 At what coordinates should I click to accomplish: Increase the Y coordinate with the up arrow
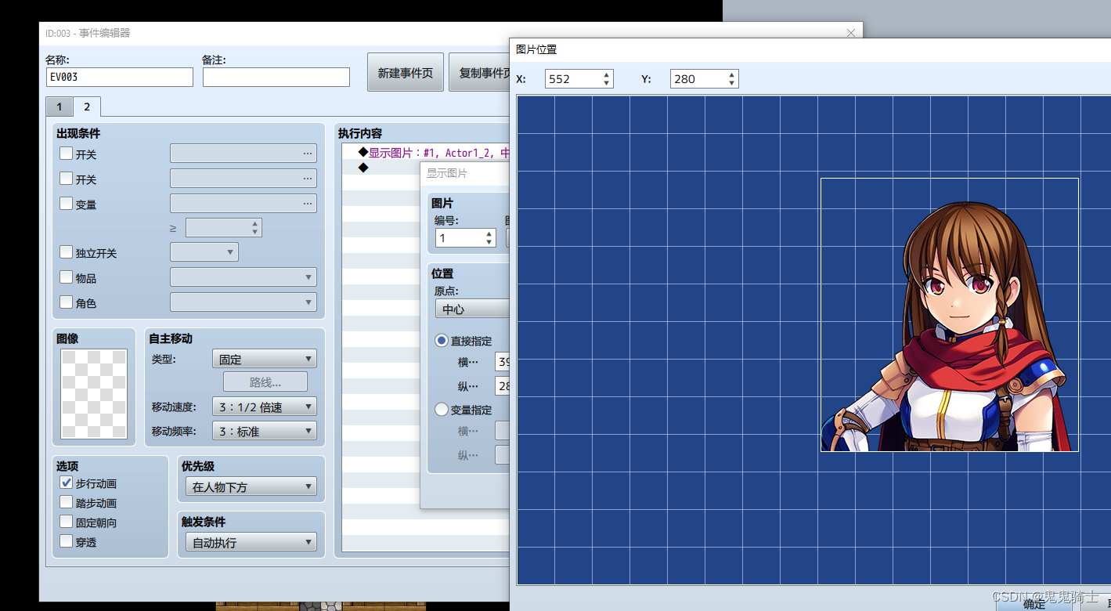pos(731,75)
